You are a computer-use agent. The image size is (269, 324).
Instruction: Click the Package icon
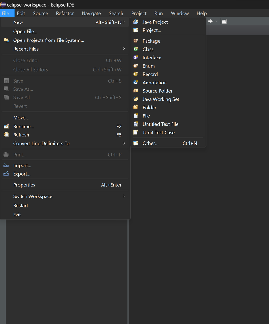point(136,41)
